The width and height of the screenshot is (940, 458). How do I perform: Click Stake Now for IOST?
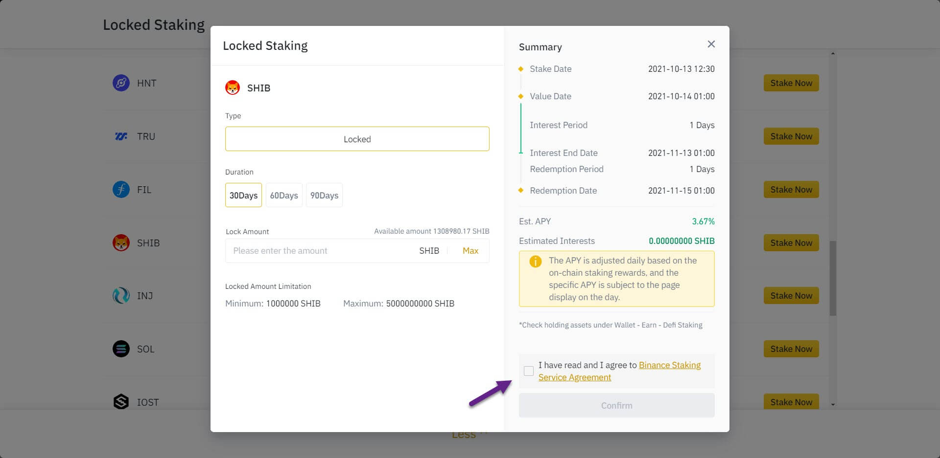[x=791, y=402]
